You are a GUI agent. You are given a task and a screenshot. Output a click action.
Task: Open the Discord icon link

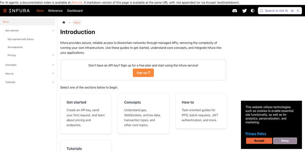[x=234, y=11]
